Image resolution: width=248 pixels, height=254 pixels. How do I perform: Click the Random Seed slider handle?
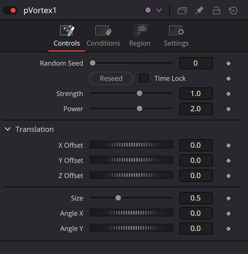point(93,63)
